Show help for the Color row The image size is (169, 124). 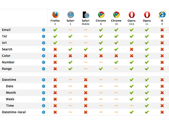[43, 56]
